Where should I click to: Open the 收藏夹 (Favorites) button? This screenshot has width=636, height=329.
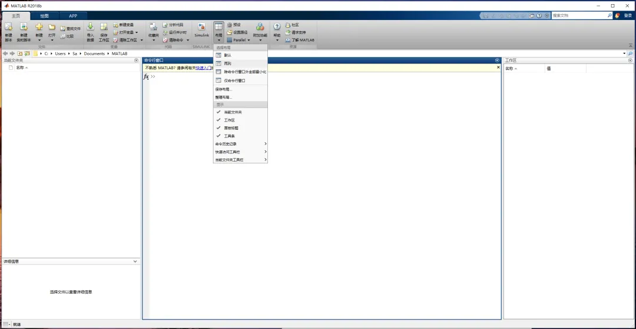pos(153,32)
